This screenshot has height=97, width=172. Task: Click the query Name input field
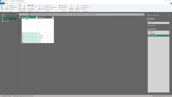[158, 23]
